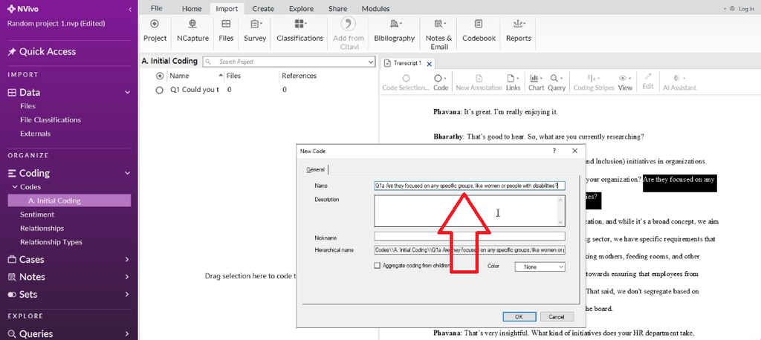761x340 pixels.
Task: Click the Name field in New Code
Action: (470, 186)
